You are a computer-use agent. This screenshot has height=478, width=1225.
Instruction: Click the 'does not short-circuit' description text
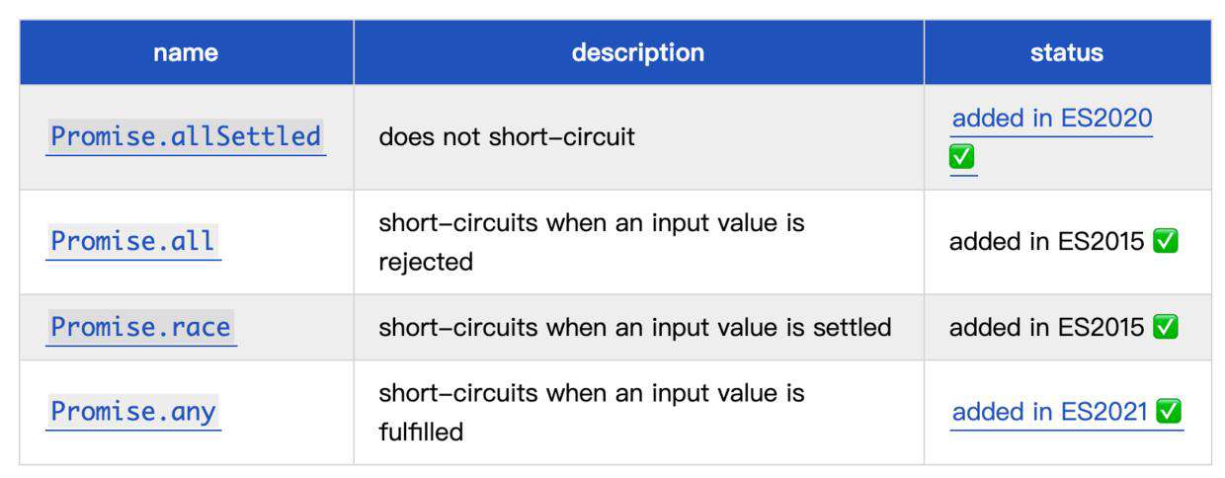(x=507, y=136)
